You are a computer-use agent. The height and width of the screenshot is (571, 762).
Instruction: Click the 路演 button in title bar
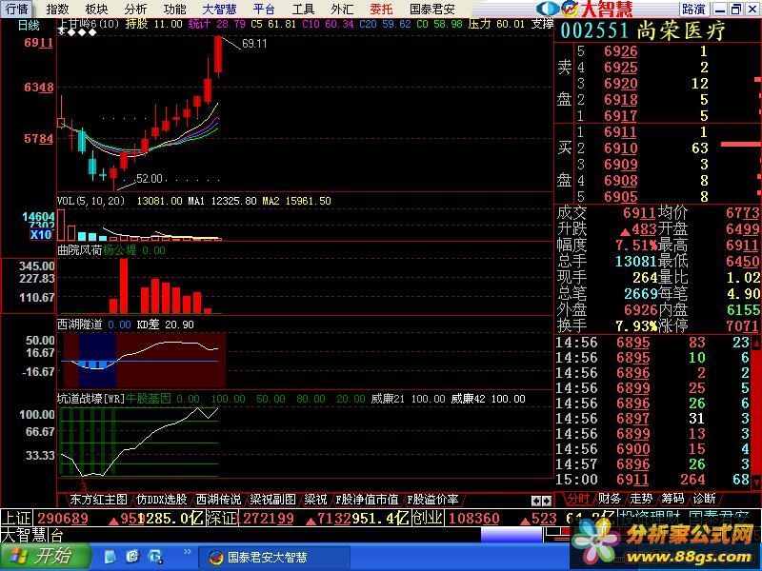693,9
